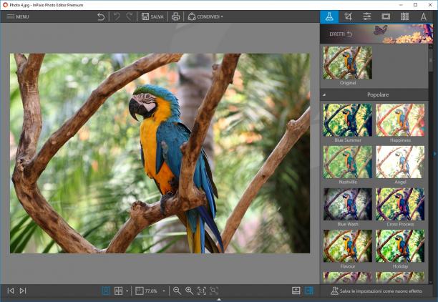Apply the Happiness effect
The height and width of the screenshot is (302, 438).
(x=400, y=120)
